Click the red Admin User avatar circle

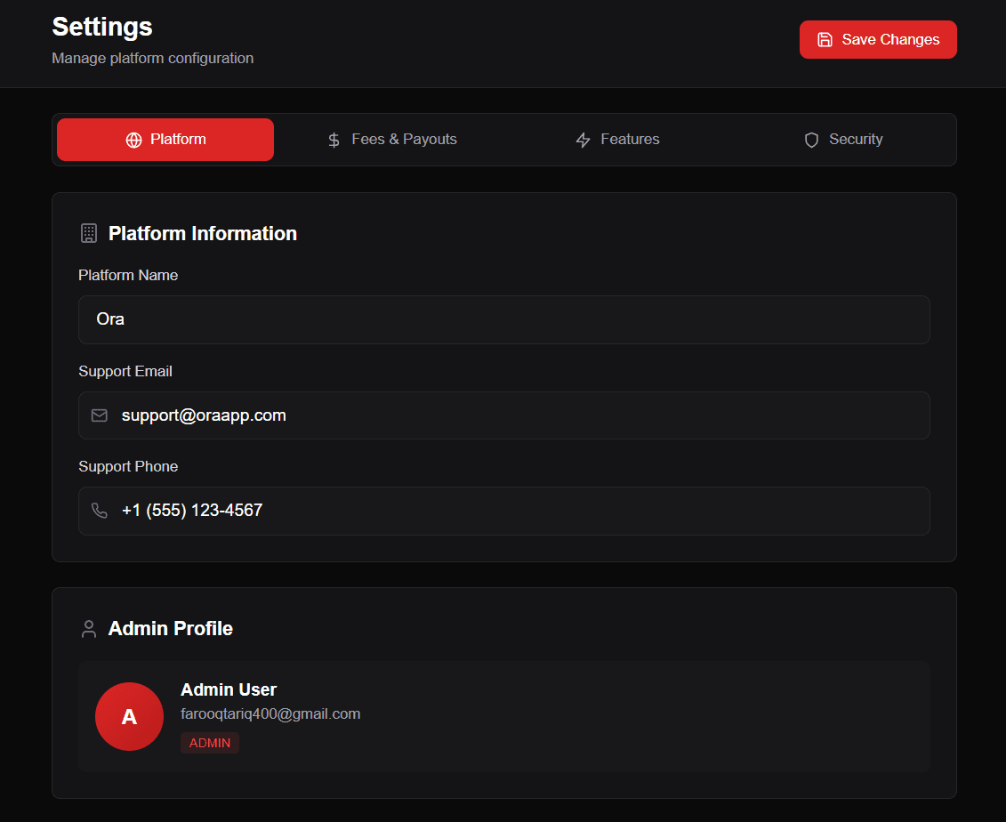coord(129,716)
